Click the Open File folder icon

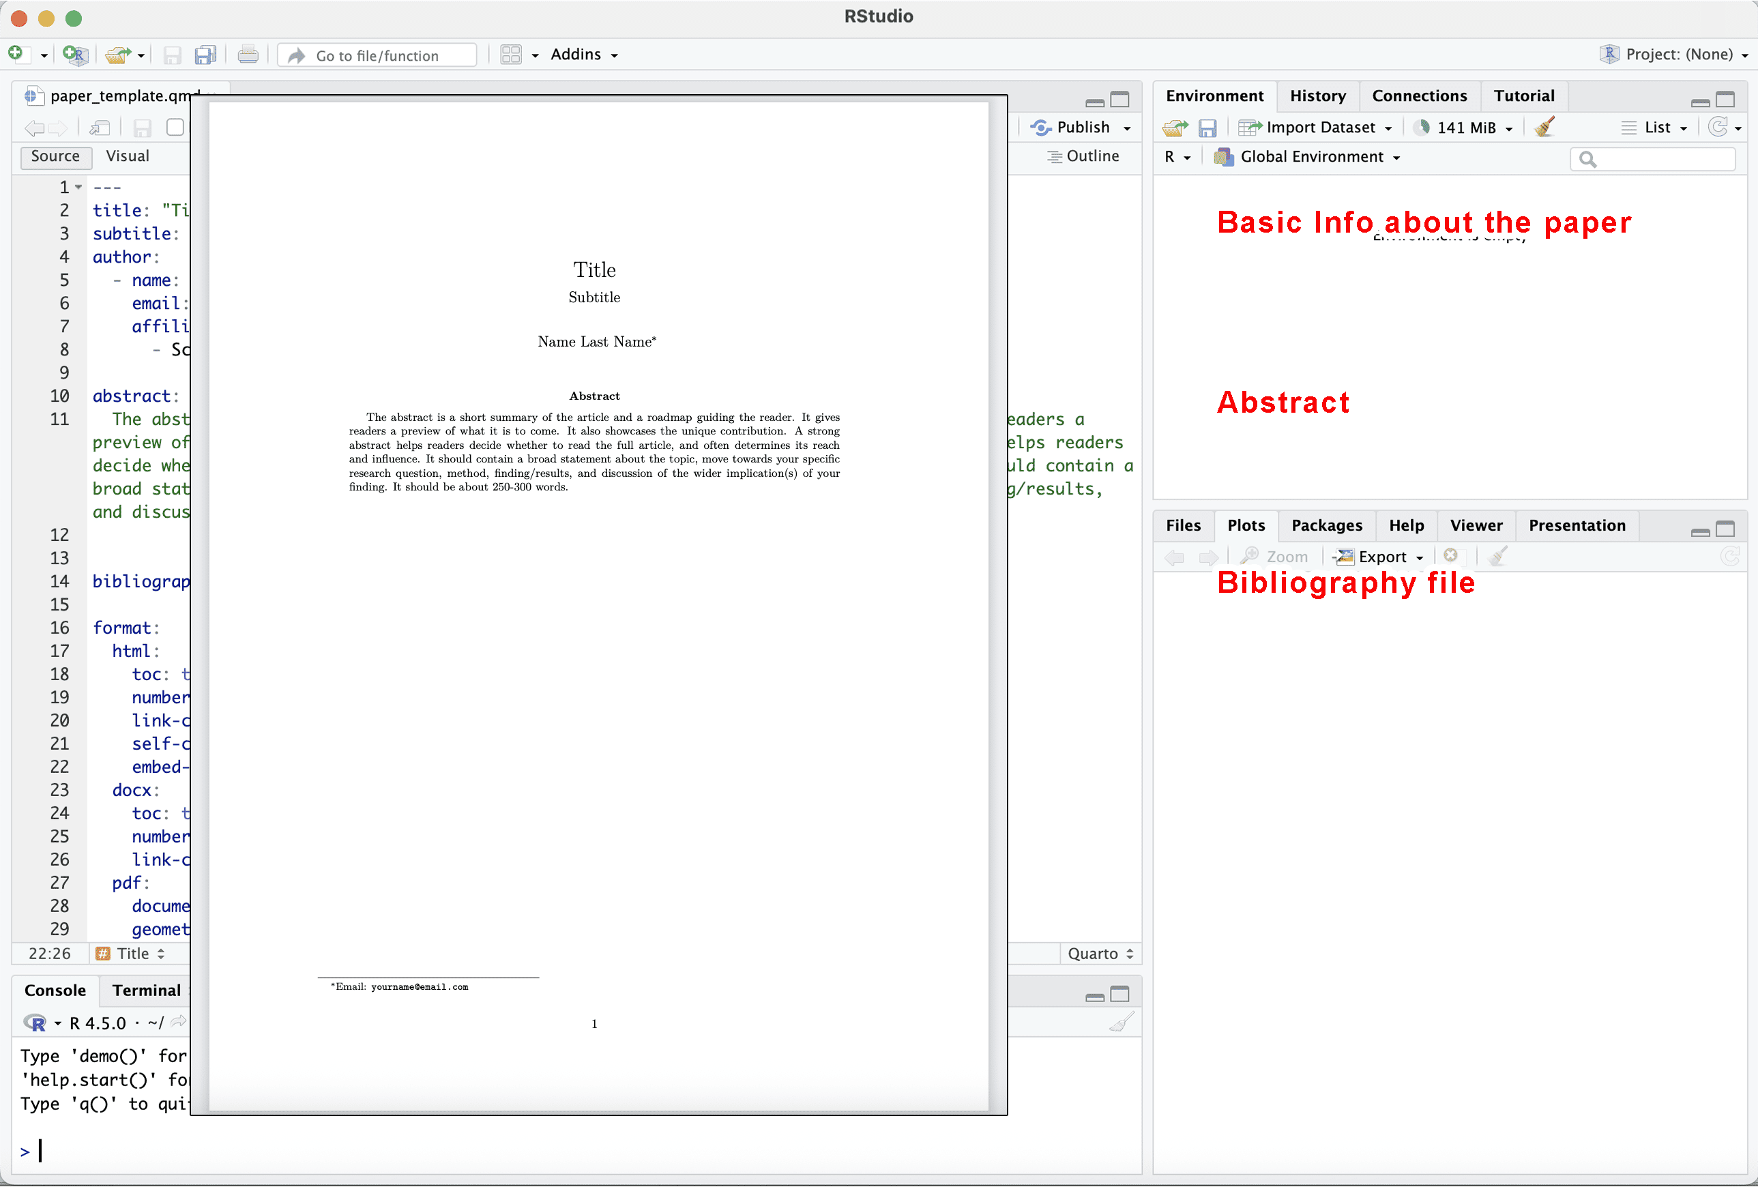117,55
